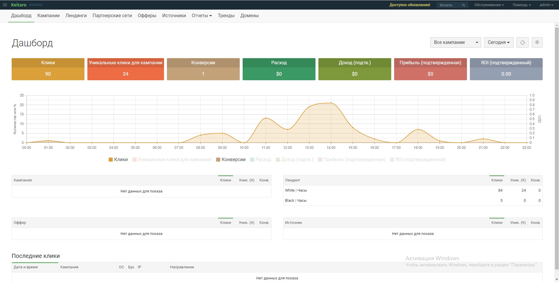
Task: Select the Black | Часы landing row
Action: coord(413,201)
